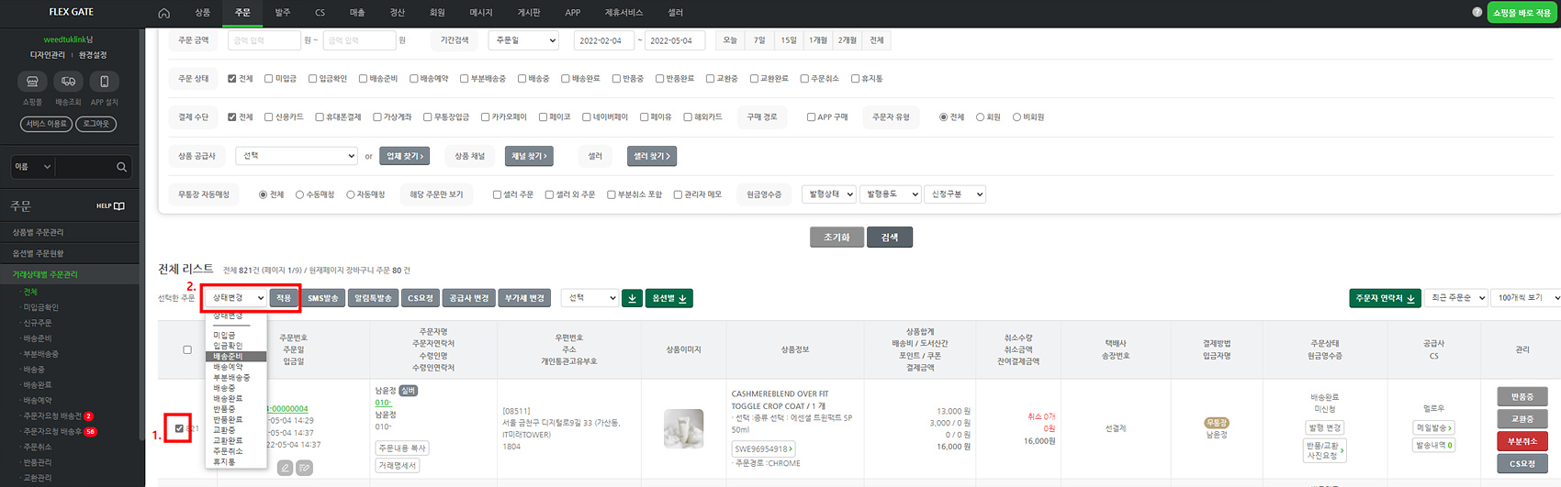This screenshot has width=1561, height=487.
Task: Click the question mark help icon in the top bar
Action: point(1477,12)
